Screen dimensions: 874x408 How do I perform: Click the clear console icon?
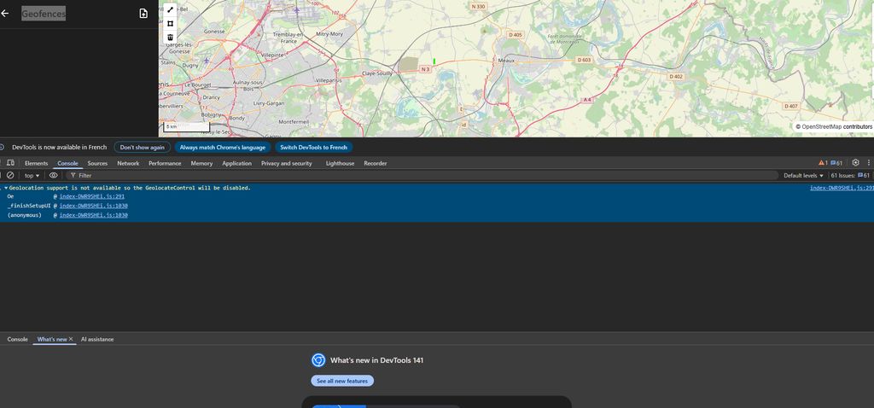click(x=10, y=175)
